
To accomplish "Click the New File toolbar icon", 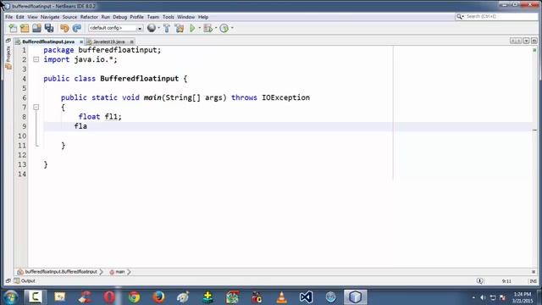I will pyautogui.click(x=13, y=28).
